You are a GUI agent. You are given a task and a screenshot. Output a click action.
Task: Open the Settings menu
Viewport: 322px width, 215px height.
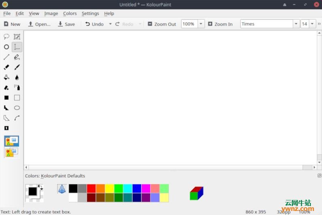click(90, 13)
